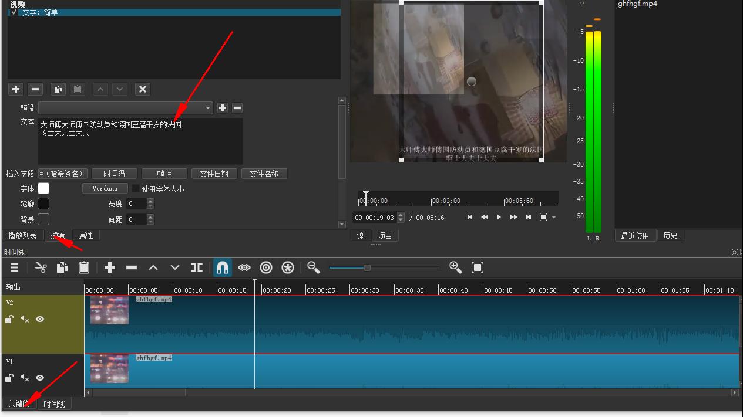743x417 pixels.
Task: Switch to the 播放列表 tab
Action: coord(22,235)
